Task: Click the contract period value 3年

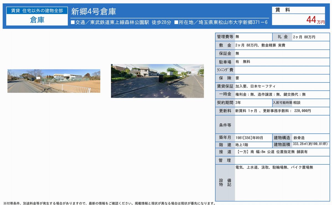Action: [x=238, y=103]
